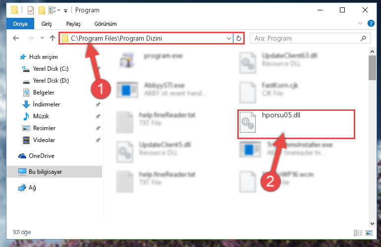381x247 pixels.
Task: Switch to large icons view
Action: (x=369, y=233)
